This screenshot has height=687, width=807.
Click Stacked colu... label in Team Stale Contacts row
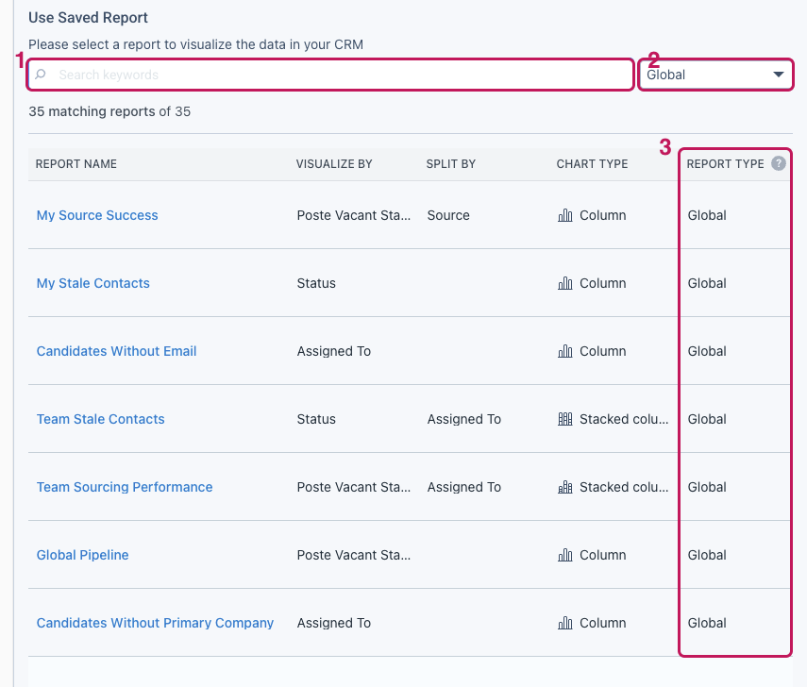pyautogui.click(x=624, y=419)
